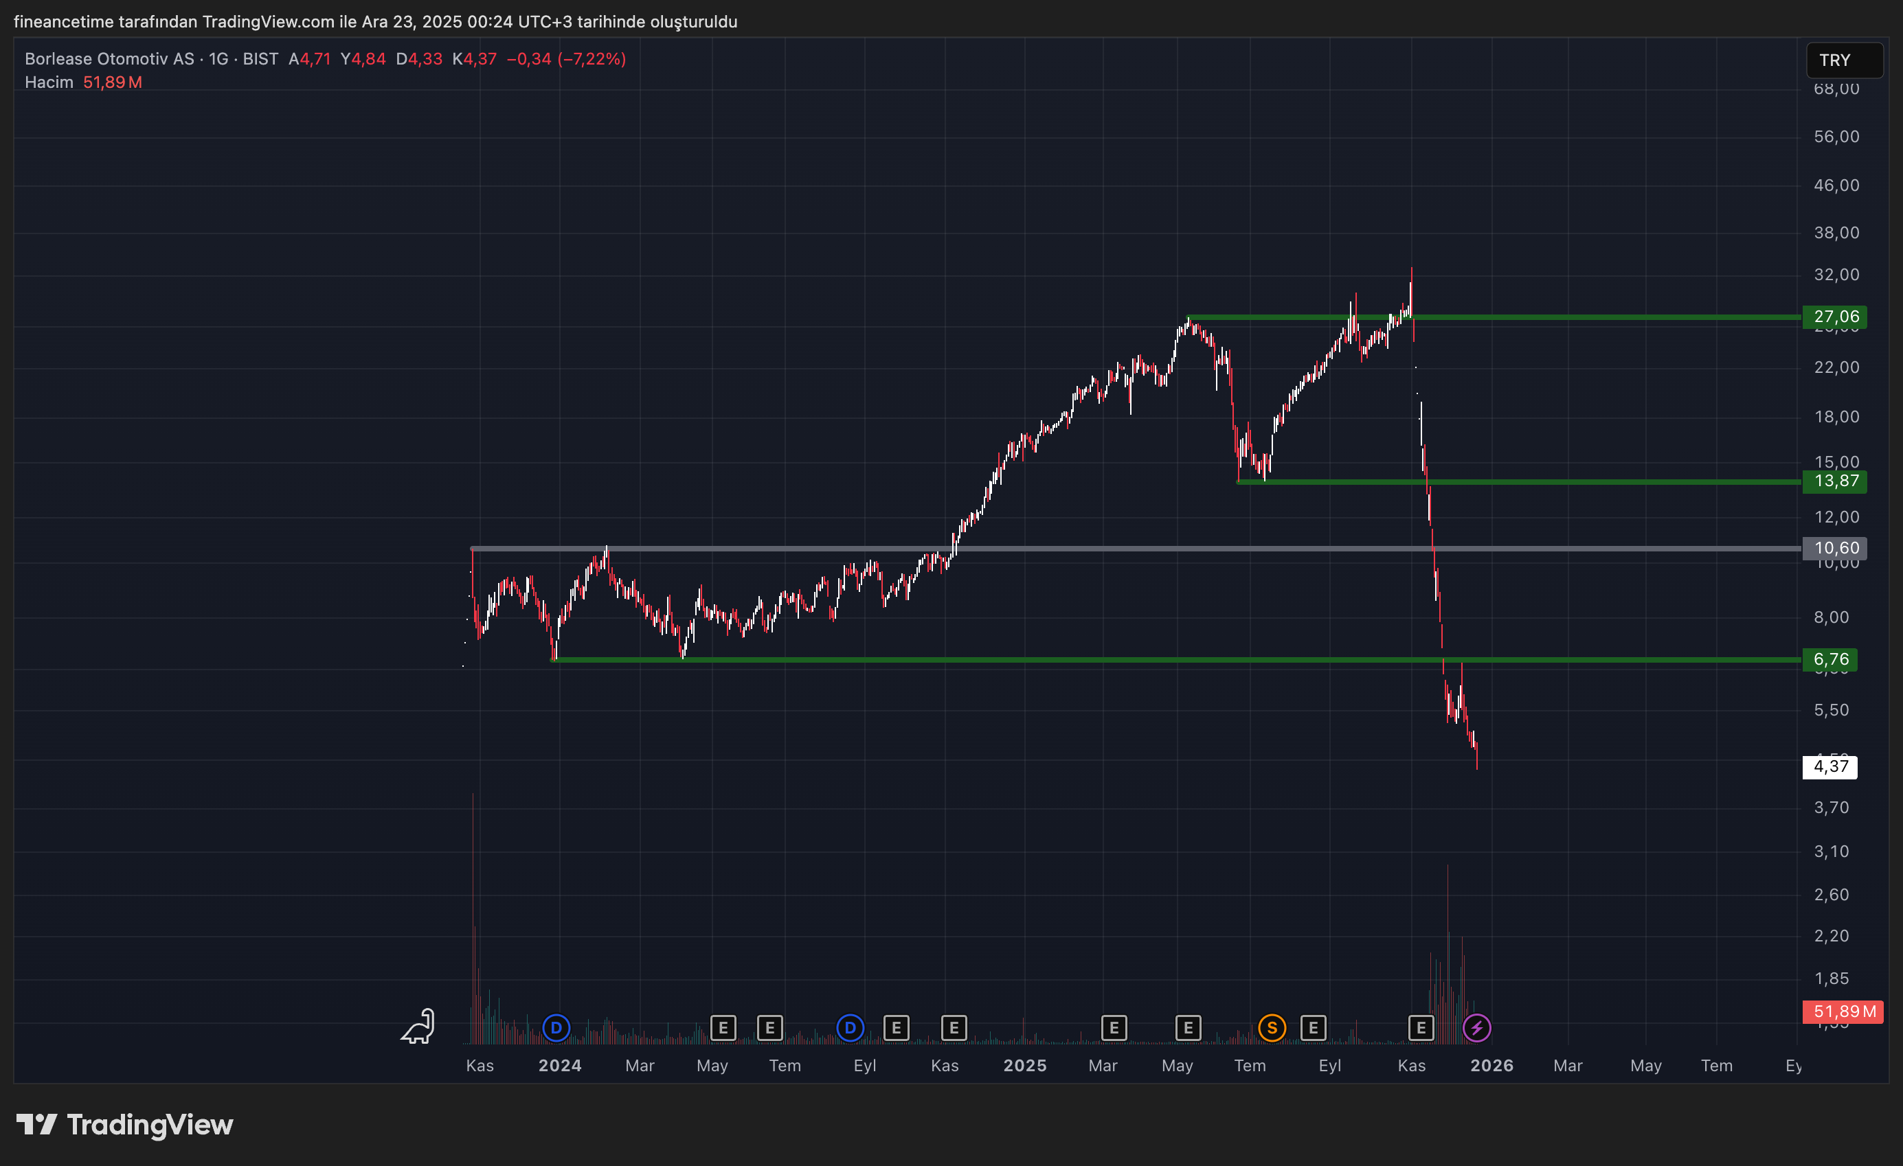Click the Borlease Otomotiv AS symbol title
This screenshot has height=1166, width=1903.
[109, 58]
